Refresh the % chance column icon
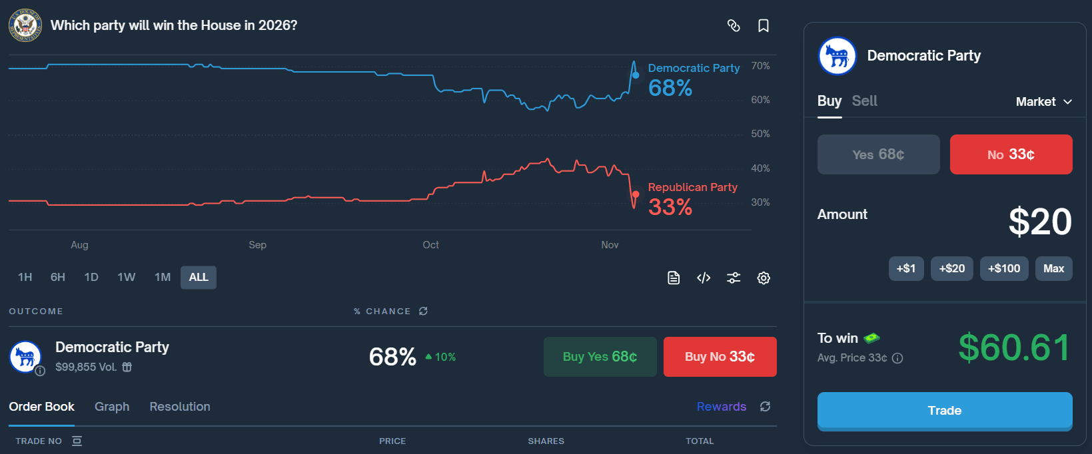 pyautogui.click(x=423, y=311)
